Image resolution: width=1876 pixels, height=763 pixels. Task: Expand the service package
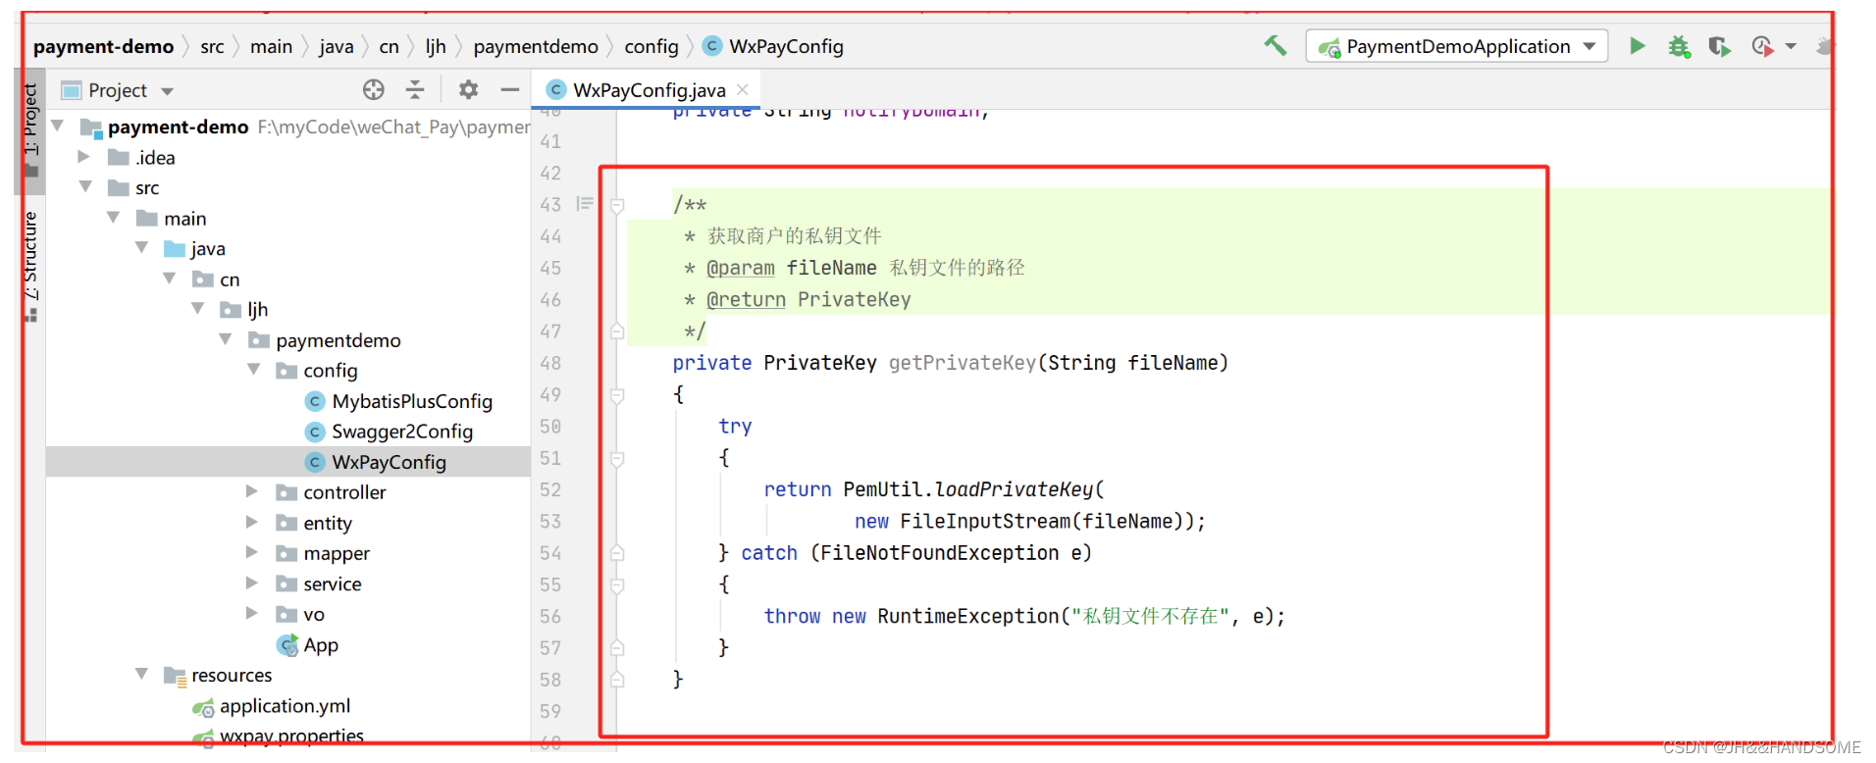tap(252, 583)
